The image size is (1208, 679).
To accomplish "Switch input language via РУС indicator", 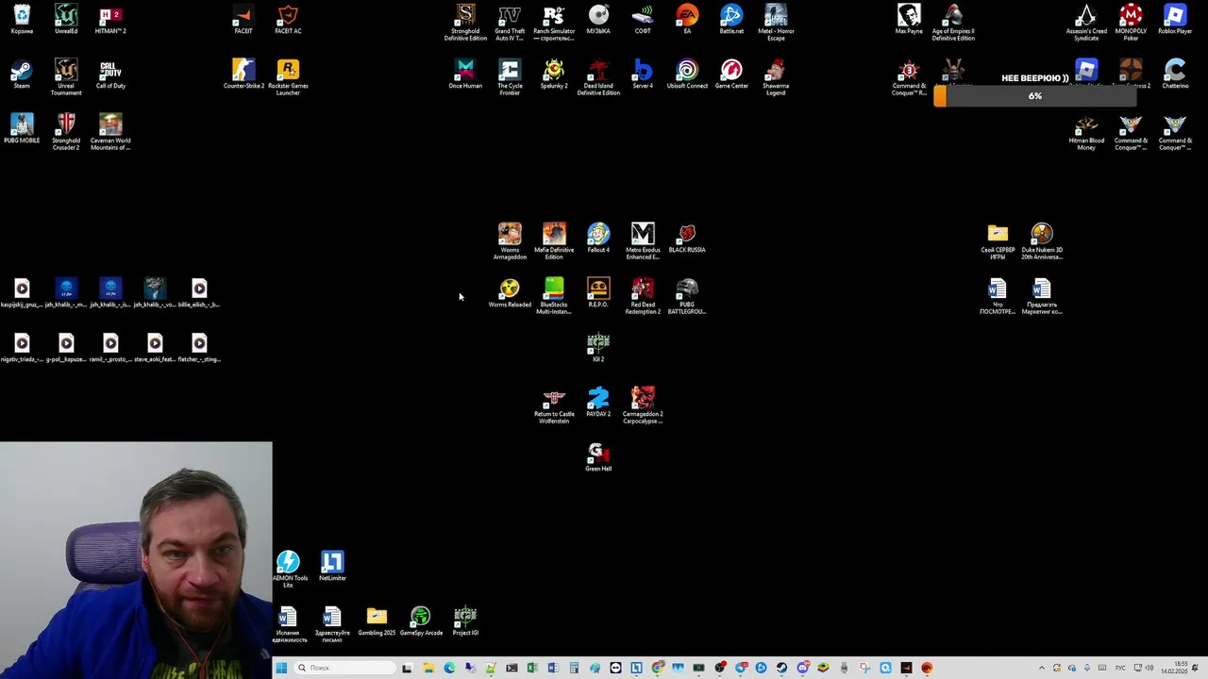I will click(x=1122, y=668).
